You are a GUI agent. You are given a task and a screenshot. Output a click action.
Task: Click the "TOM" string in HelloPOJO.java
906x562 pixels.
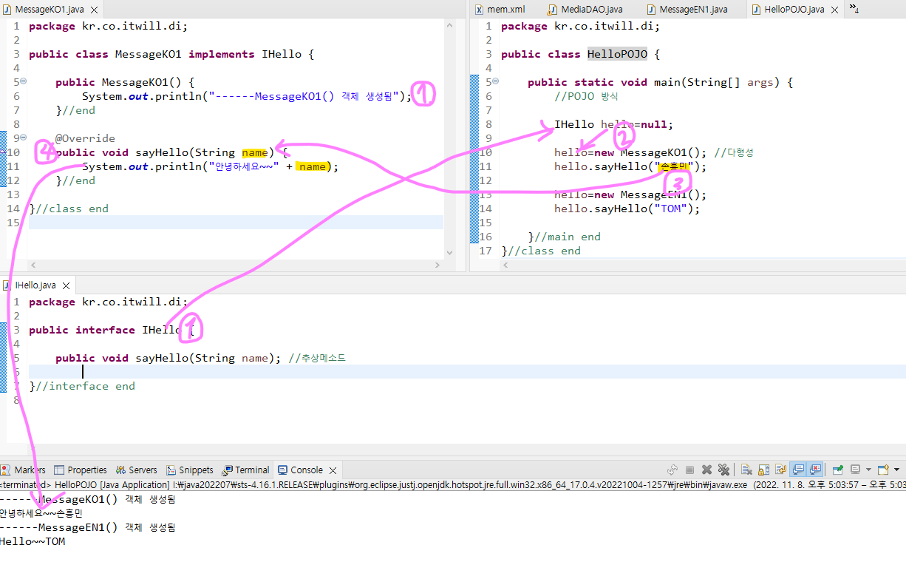coord(670,209)
